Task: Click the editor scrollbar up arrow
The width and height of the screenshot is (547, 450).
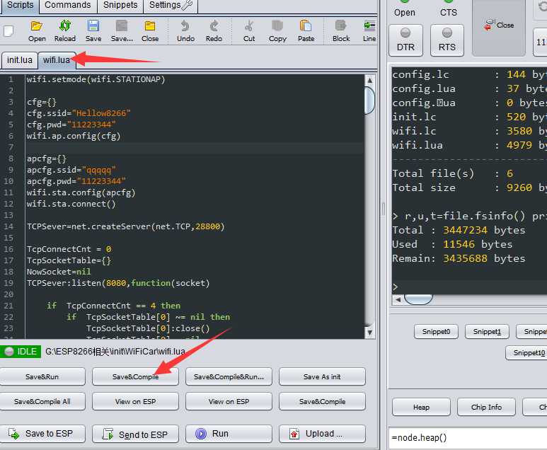Action: pyautogui.click(x=370, y=81)
